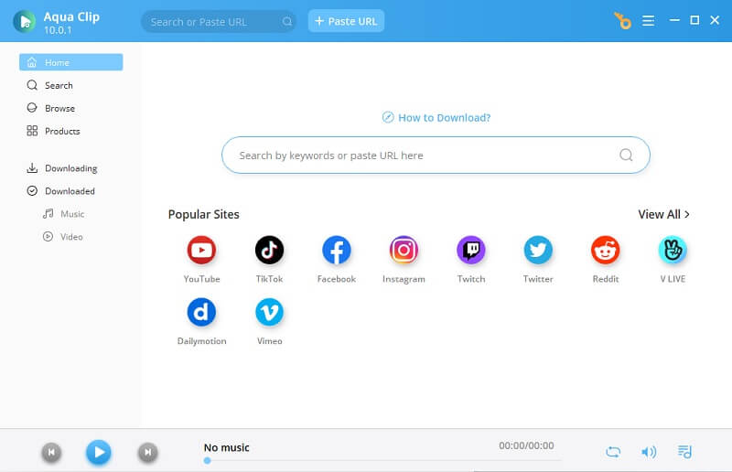This screenshot has width=732, height=472.
Task: Skip to next track
Action: (x=147, y=452)
